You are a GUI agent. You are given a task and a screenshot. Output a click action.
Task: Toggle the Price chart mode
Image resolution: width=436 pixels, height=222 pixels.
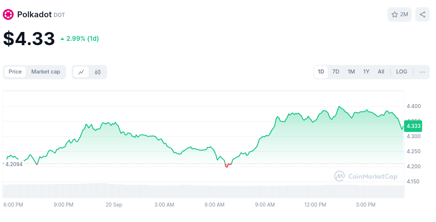click(x=15, y=72)
